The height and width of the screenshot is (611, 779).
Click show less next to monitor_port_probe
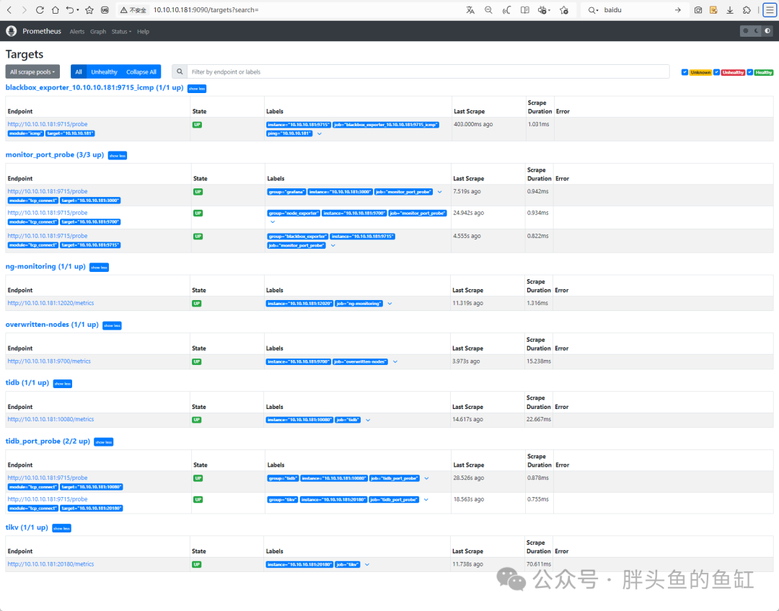click(x=118, y=156)
